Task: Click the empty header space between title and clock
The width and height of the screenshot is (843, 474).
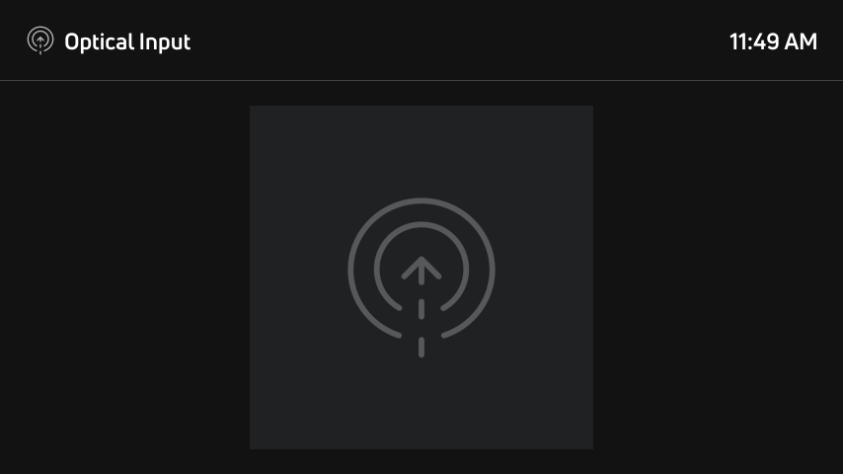Action: coord(460,41)
